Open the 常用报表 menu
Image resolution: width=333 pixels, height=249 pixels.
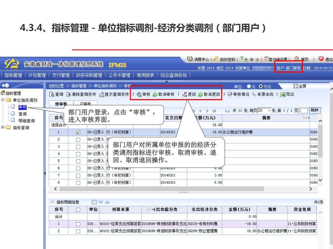[x=145, y=75]
